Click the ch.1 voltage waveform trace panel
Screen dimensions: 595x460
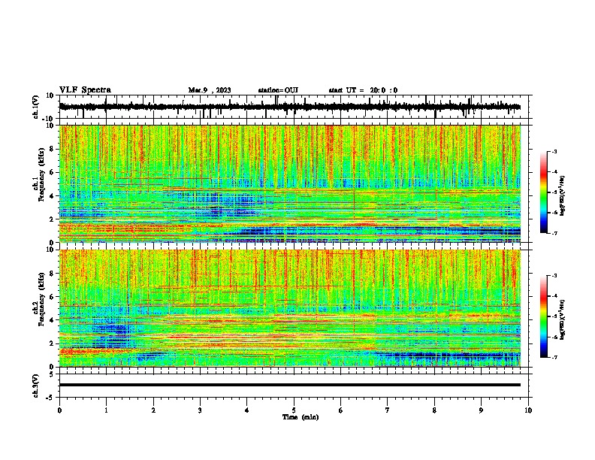(x=294, y=107)
